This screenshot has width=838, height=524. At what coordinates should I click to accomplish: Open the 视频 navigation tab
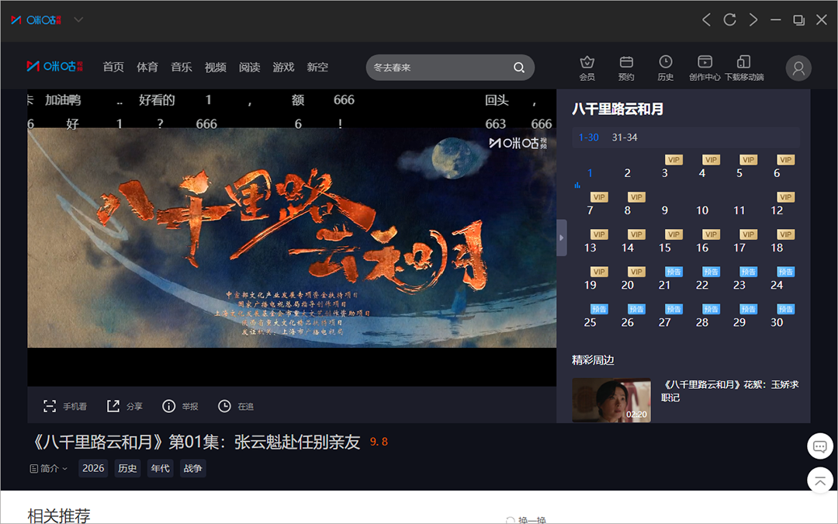(x=216, y=67)
